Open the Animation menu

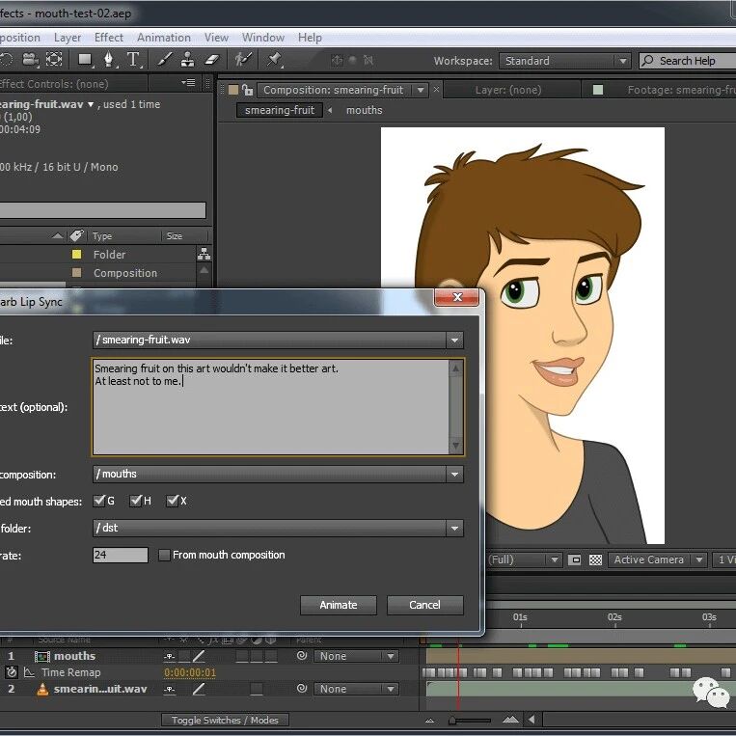163,38
